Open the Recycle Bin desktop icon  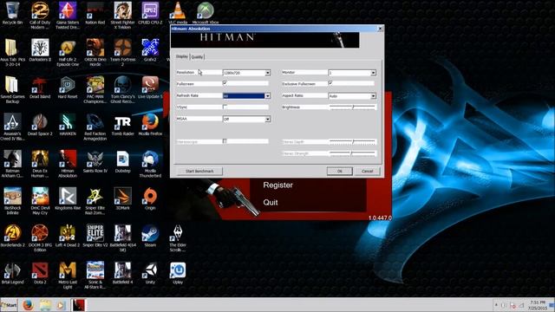click(x=12, y=14)
